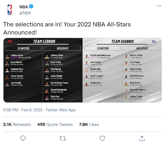Like the tweet with the heart icon

point(102,138)
